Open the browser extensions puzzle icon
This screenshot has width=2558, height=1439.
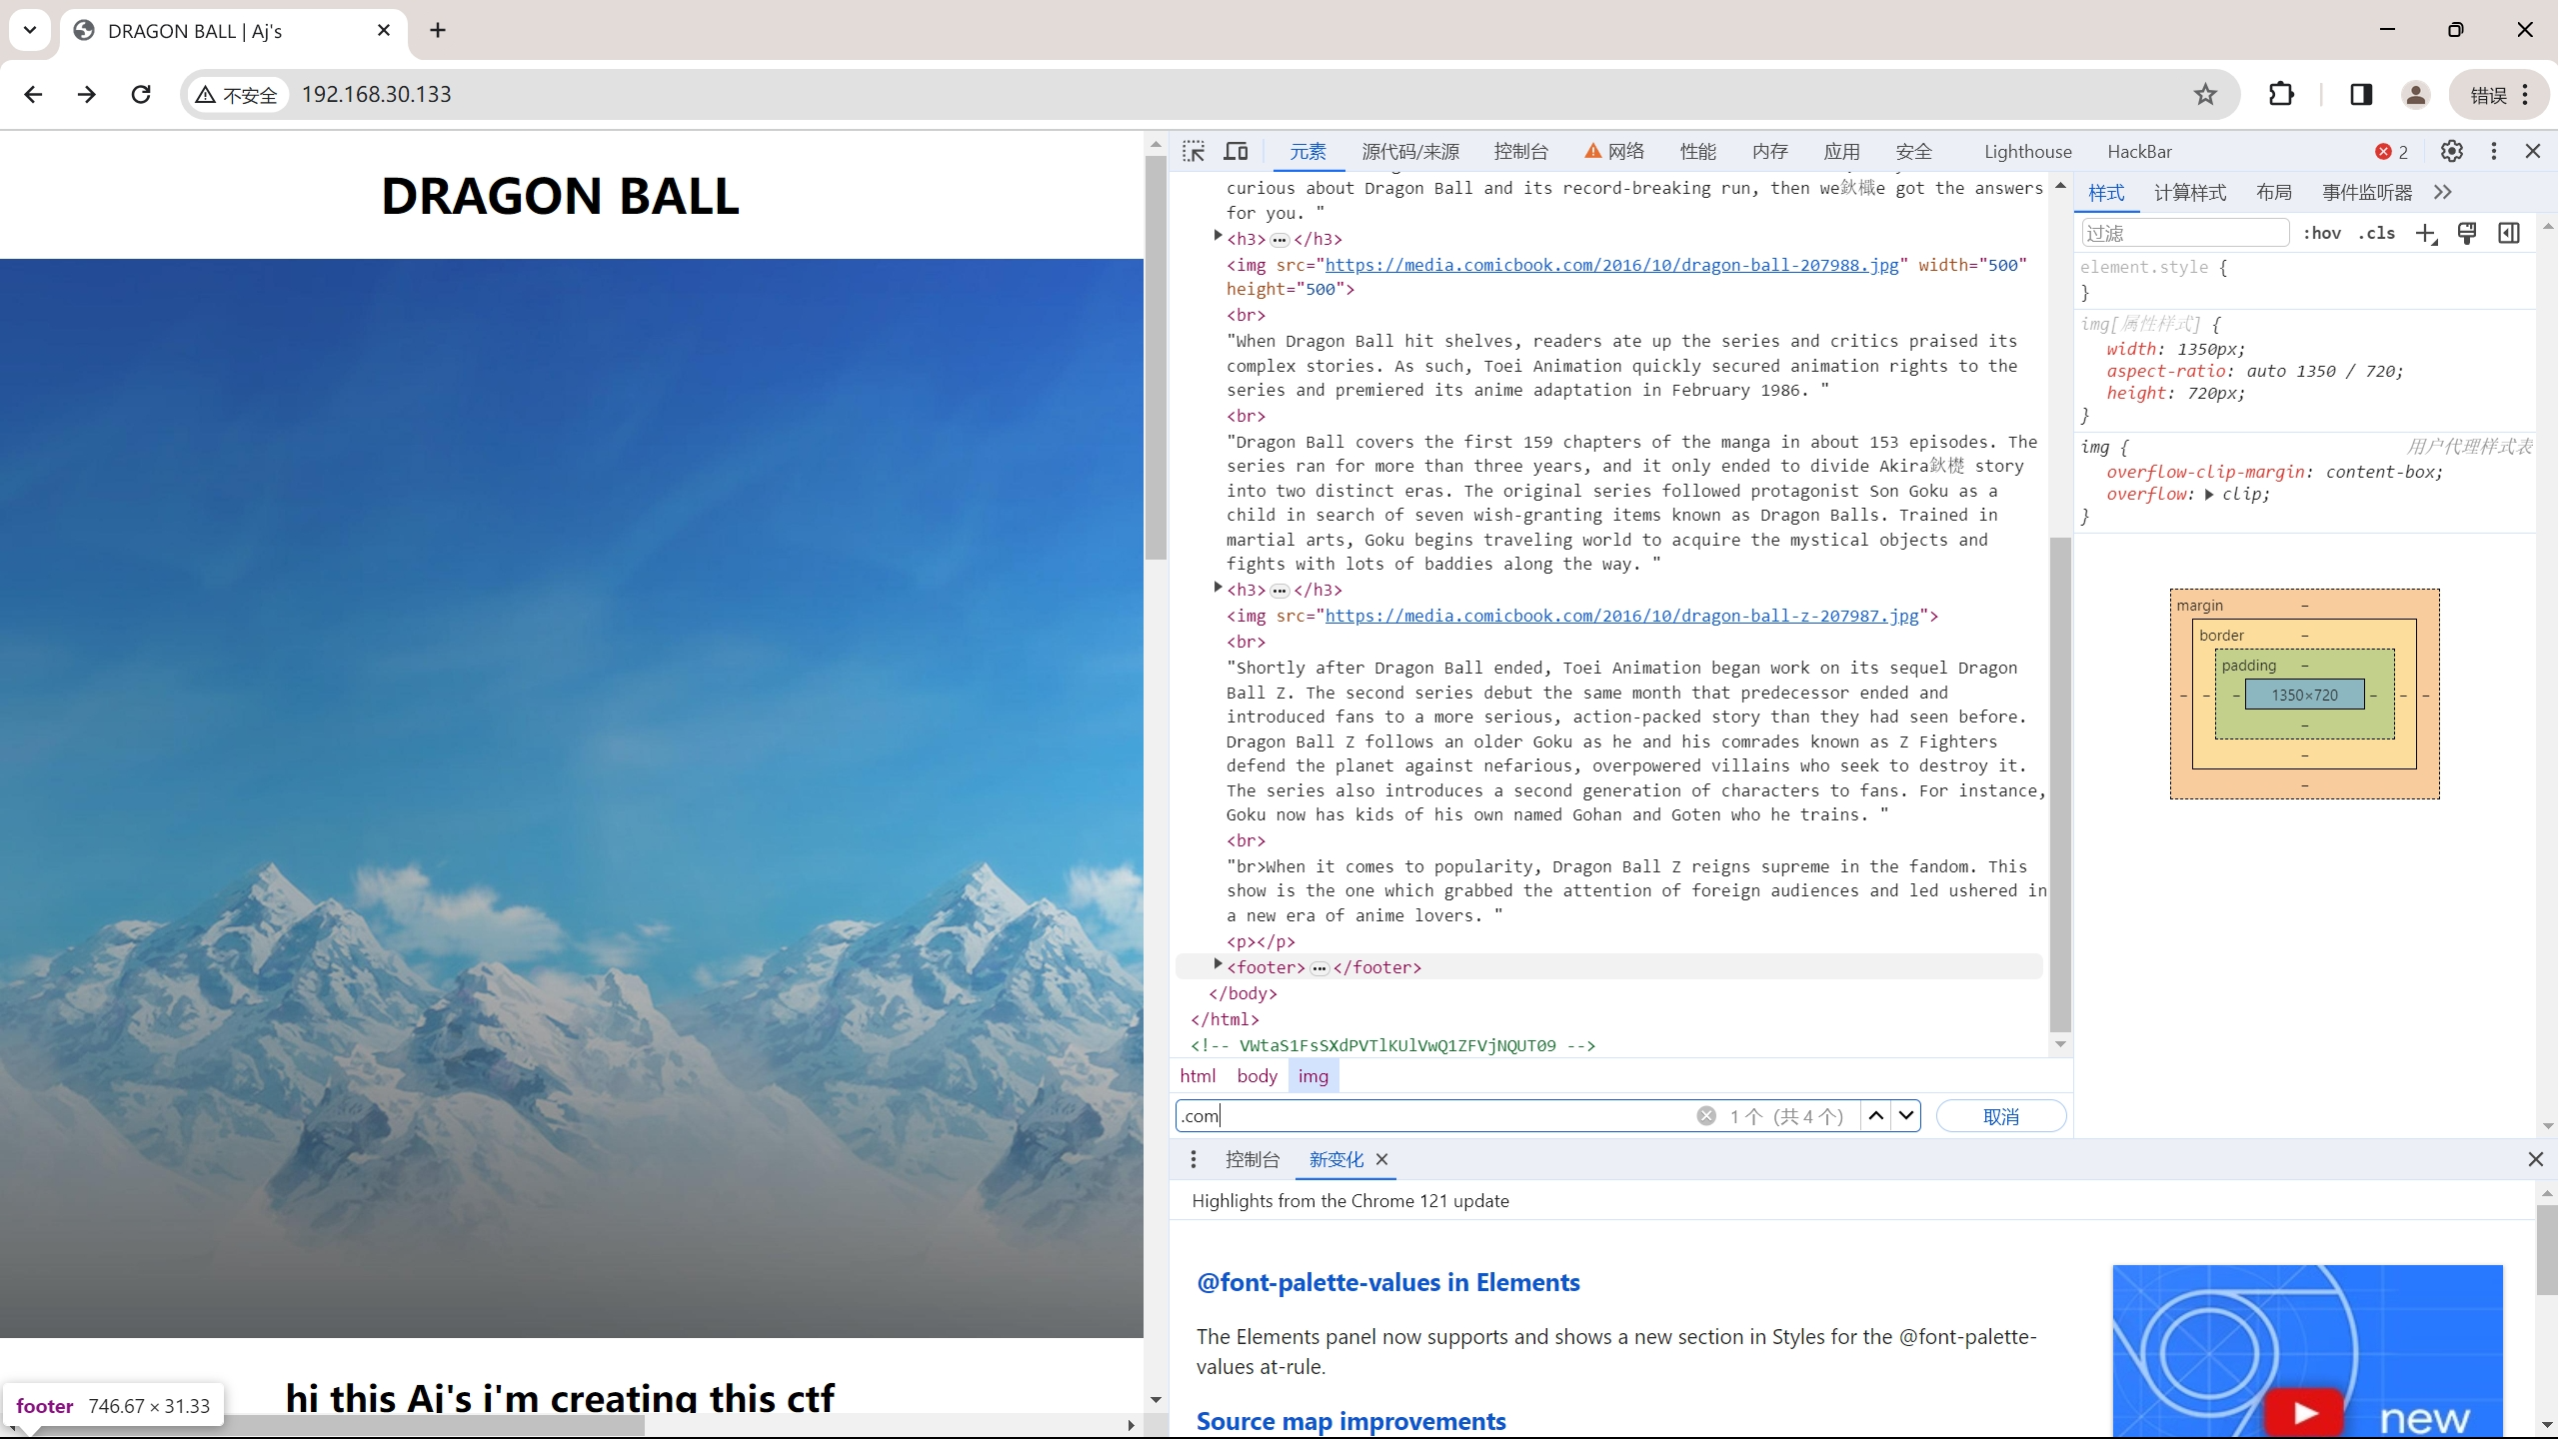(x=2281, y=94)
